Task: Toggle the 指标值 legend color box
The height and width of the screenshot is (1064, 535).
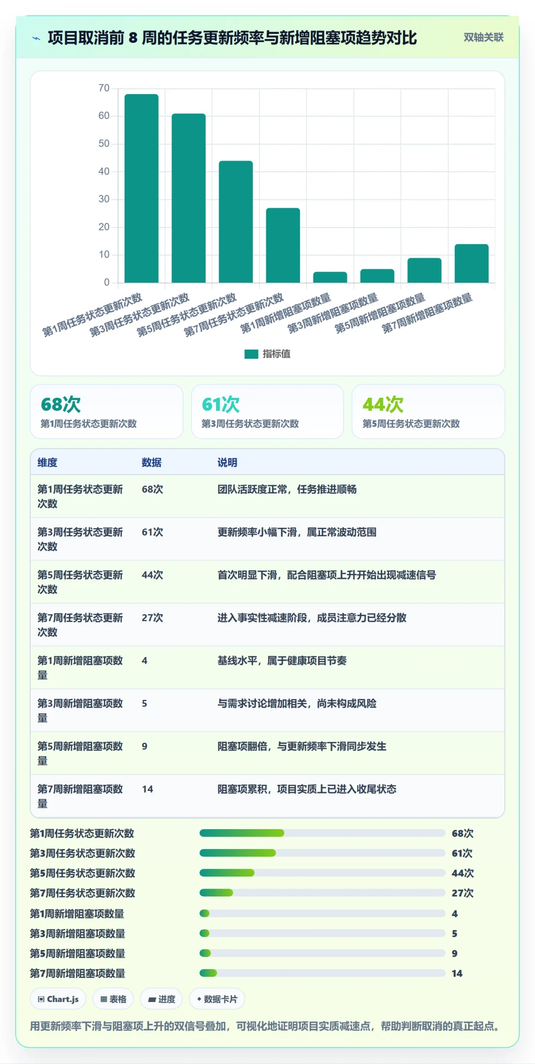Action: tap(251, 354)
